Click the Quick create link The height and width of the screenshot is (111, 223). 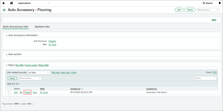(x=31, y=65)
